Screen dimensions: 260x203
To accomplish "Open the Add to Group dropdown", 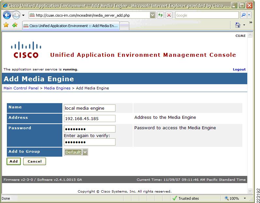I will 76,152.
